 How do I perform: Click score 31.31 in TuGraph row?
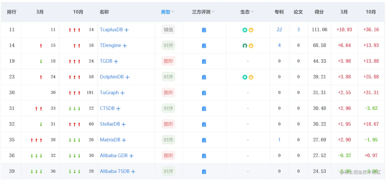tap(320, 92)
